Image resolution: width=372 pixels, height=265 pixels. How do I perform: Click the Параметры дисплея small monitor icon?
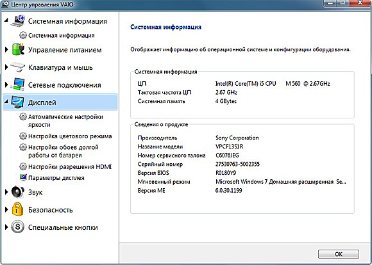(x=23, y=177)
